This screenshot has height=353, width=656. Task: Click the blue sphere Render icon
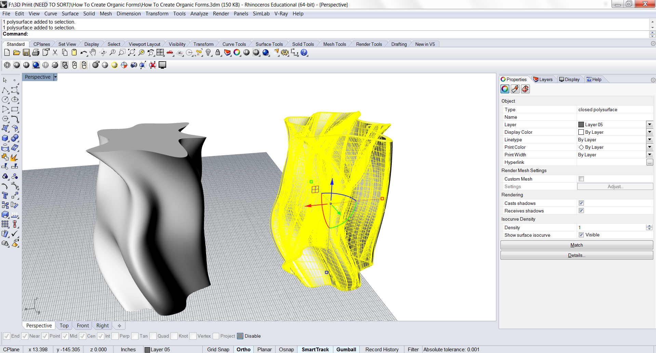pos(266,53)
